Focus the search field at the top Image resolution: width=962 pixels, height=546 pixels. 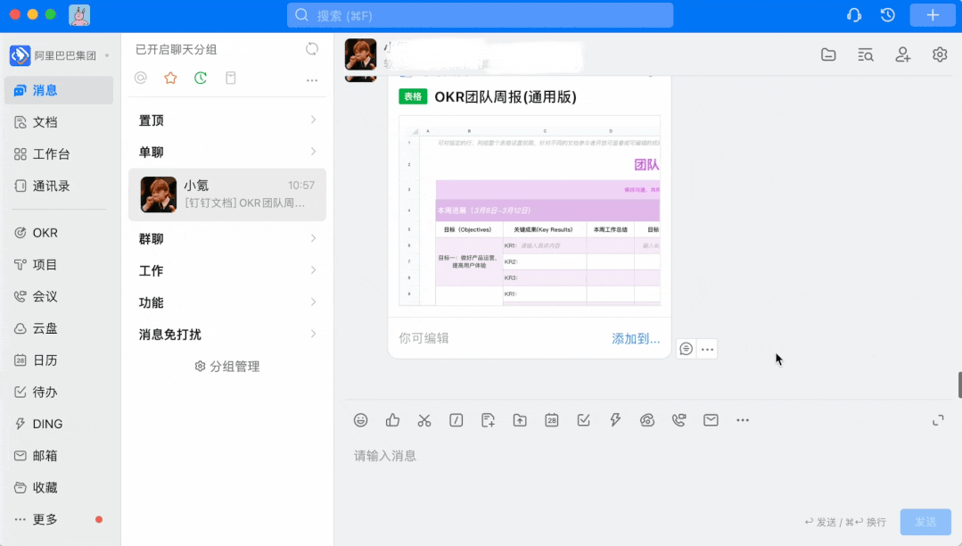480,15
